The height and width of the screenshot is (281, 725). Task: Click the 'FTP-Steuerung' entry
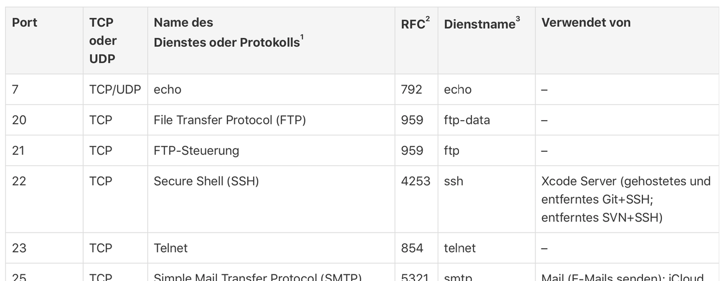[x=196, y=150]
